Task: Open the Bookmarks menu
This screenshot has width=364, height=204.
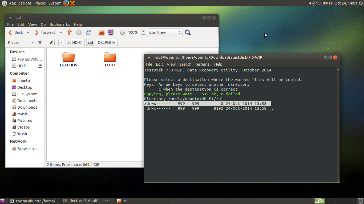Action: (60, 24)
